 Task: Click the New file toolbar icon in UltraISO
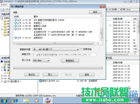click(3, 9)
